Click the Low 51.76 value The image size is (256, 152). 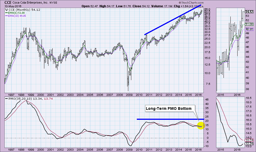tap(123, 6)
